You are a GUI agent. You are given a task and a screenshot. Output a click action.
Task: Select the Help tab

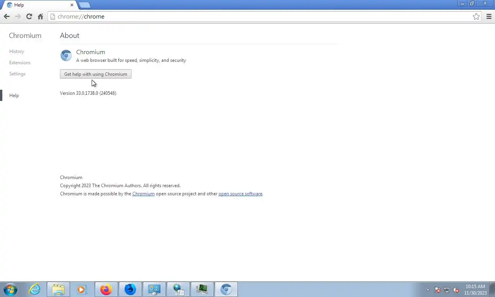(x=40, y=5)
